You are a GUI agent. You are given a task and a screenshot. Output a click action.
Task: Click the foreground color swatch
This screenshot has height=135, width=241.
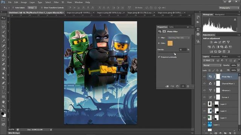pyautogui.click(x=2, y=114)
